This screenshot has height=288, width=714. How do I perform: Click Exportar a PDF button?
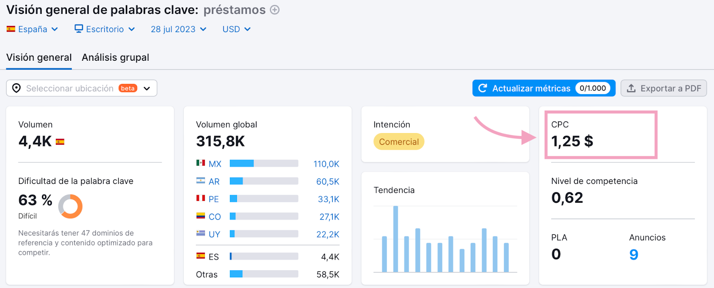click(664, 88)
